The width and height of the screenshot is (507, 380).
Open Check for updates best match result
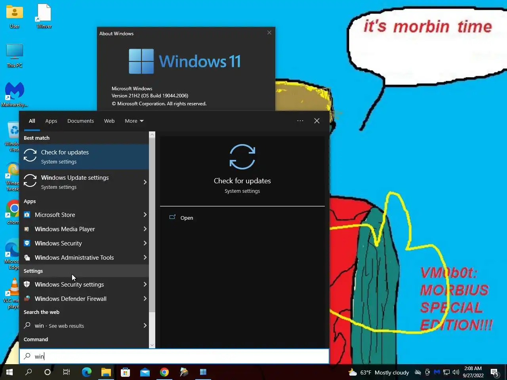click(x=84, y=157)
